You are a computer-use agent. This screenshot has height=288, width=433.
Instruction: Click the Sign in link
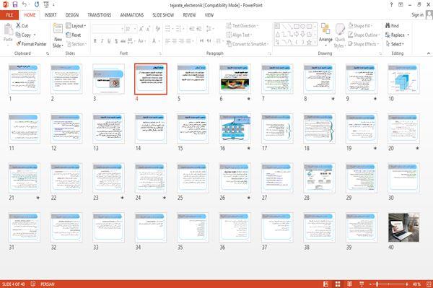[417, 15]
